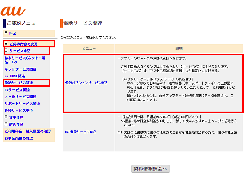247x179 pixels.
Task: Open ご利用料金・購入履歴の確認 menu
Action: pyautogui.click(x=27, y=131)
